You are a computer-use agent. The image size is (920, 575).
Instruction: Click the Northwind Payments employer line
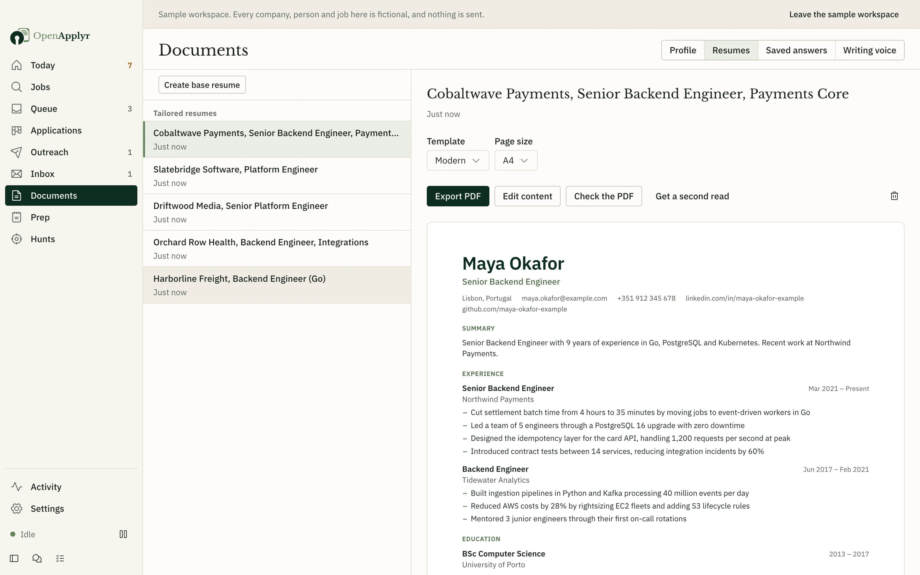click(x=498, y=399)
